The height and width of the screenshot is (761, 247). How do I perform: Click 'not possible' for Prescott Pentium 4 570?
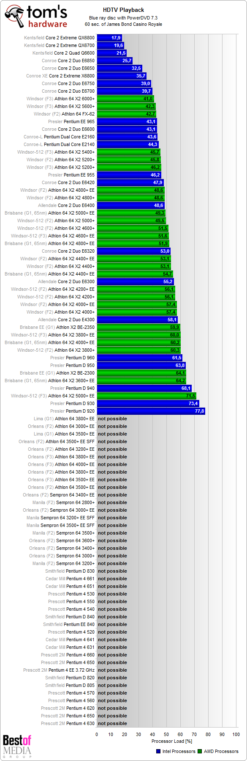coord(112,693)
